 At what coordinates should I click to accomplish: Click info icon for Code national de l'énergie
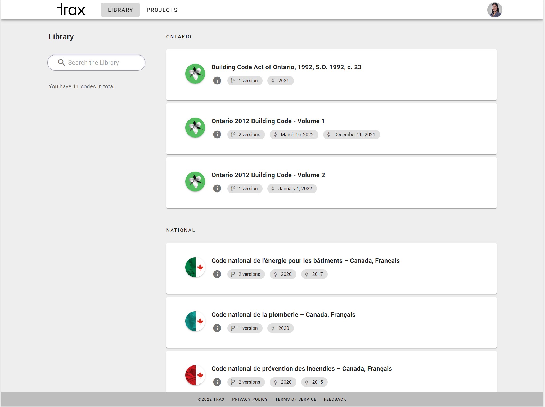217,274
